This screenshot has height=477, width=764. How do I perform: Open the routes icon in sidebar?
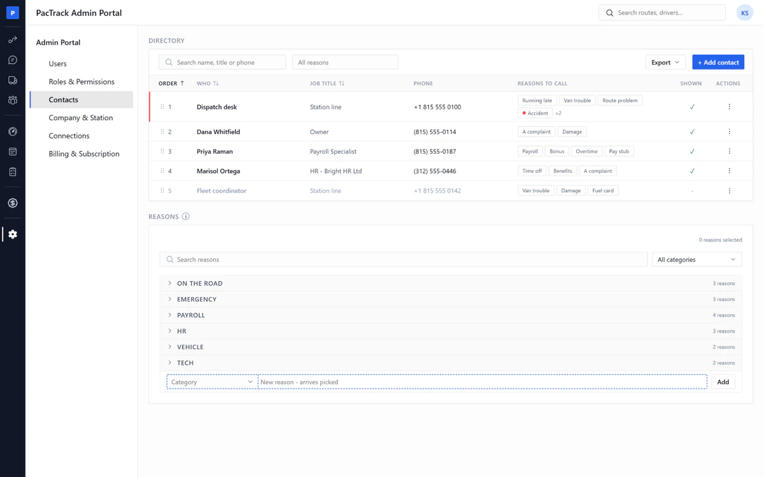click(12, 40)
